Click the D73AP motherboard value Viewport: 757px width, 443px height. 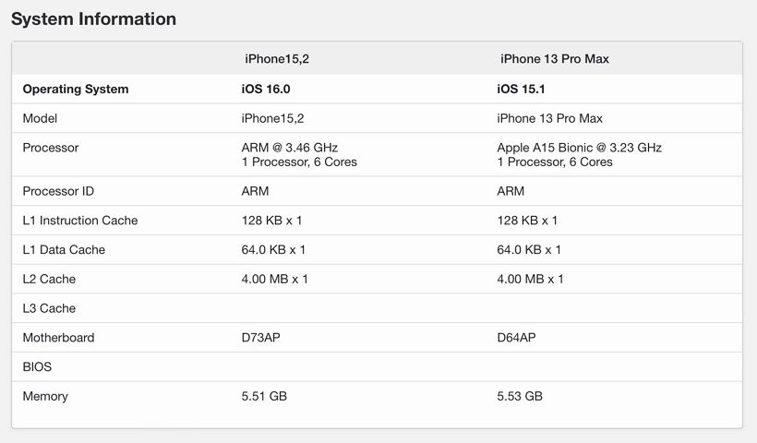coord(261,338)
